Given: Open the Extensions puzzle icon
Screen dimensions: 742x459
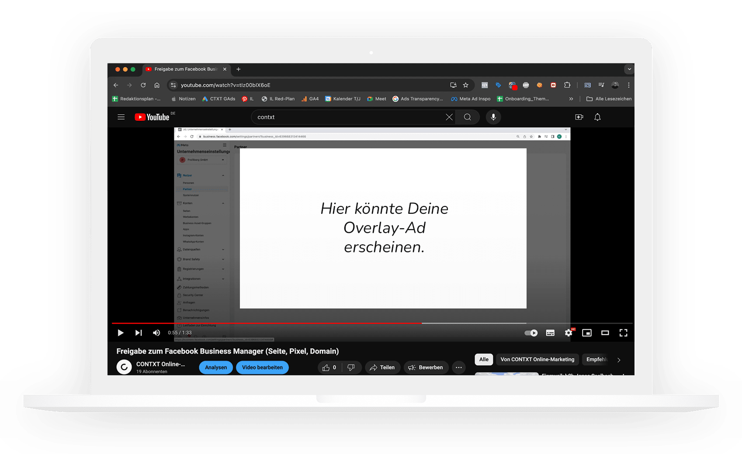Looking at the screenshot, I should click(x=567, y=85).
